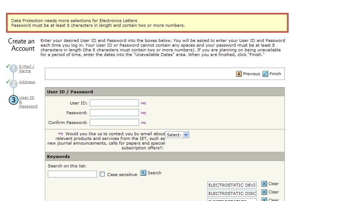Click the ELECTROSTATIC DISC keyword field
Image resolution: width=338 pixels, height=201 pixels.
(232, 193)
